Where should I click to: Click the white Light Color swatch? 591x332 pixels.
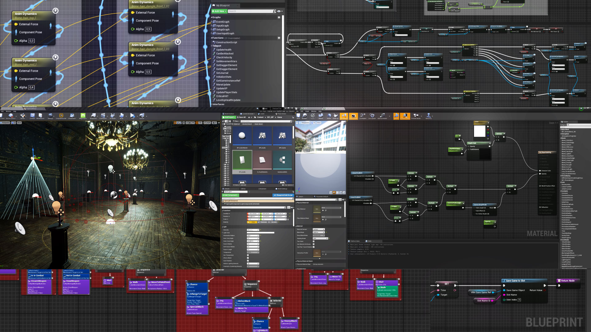(x=260, y=233)
